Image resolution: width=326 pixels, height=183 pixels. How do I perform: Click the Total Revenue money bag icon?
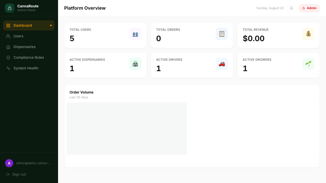point(308,34)
